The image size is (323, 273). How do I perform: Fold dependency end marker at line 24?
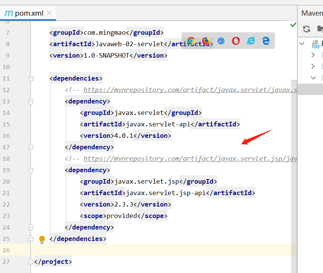[x=31, y=227]
